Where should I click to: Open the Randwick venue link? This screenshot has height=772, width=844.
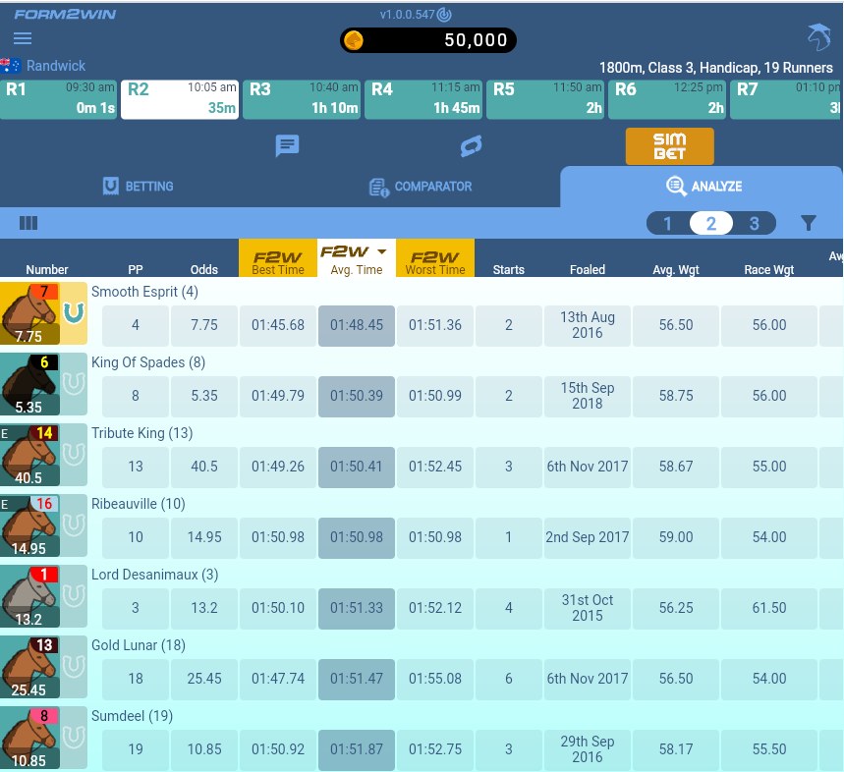56,66
